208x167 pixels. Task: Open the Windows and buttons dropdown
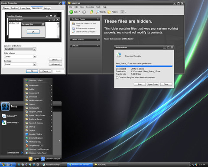point(35,49)
